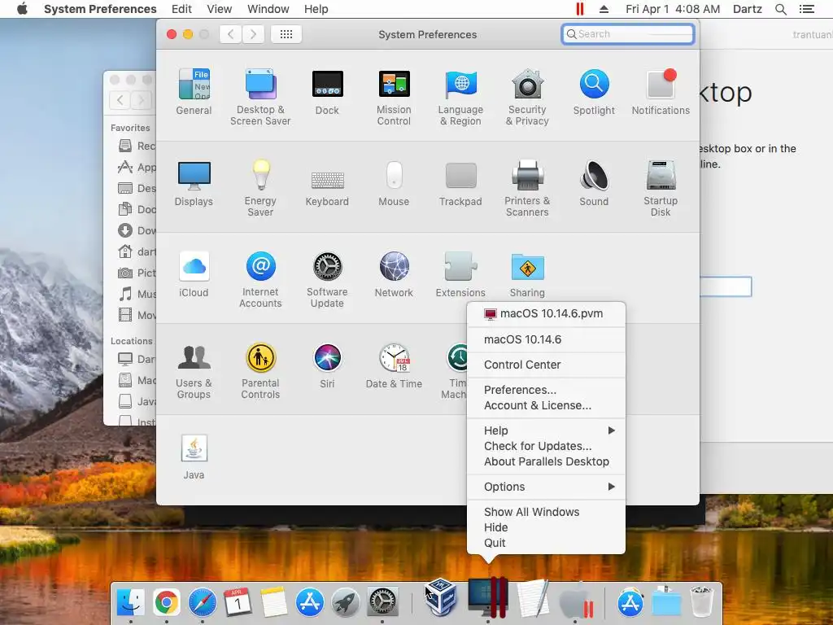Open Internet Accounts preferences
Viewport: 833px width, 625px height.
click(x=260, y=280)
